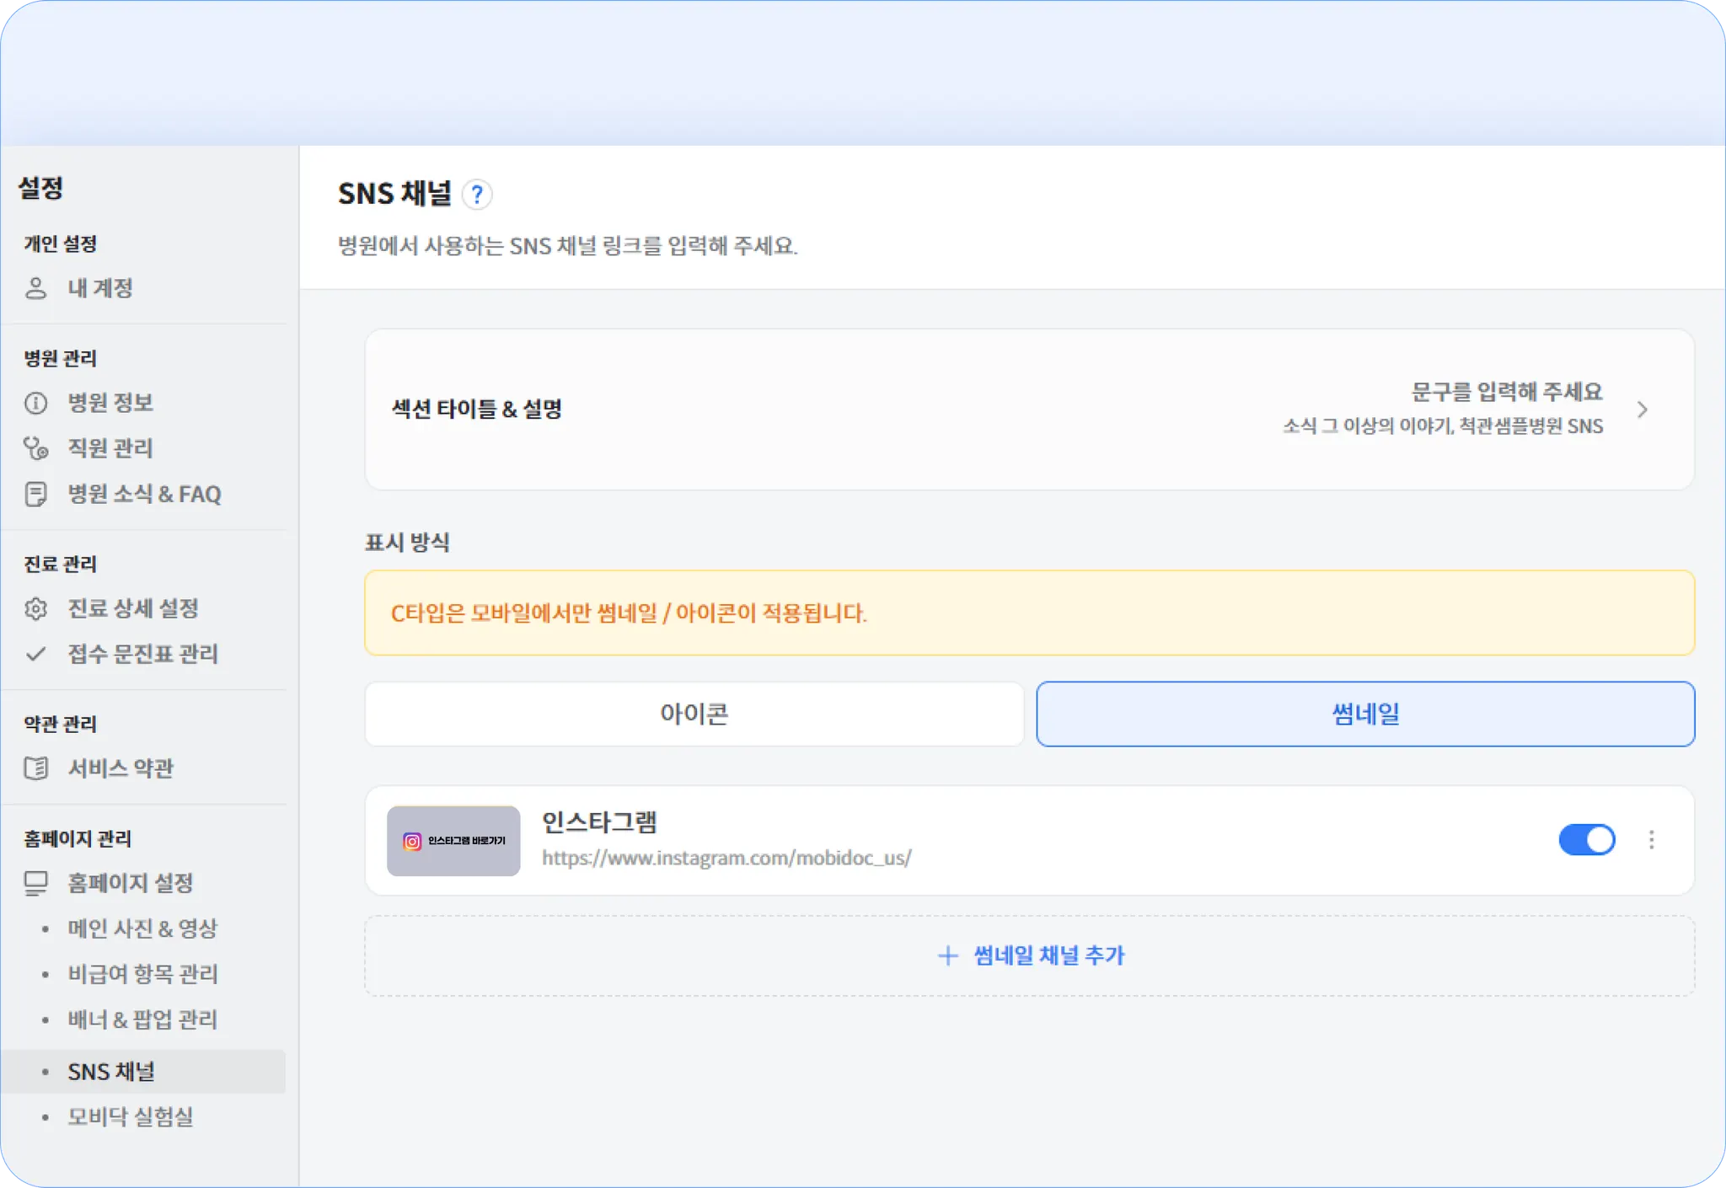Viewport: 1726px width, 1188px height.
Task: Toggle the 인스타그램 channel switch off
Action: [x=1586, y=840]
